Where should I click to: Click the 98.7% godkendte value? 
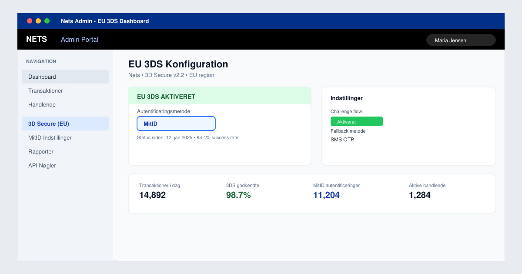tap(238, 195)
